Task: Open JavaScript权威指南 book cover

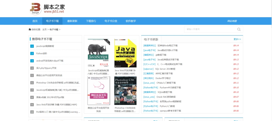Action: (98, 53)
